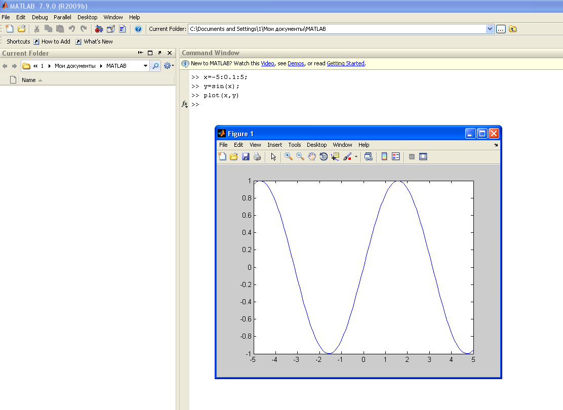
Task: Close the Current Folder panel
Action: click(x=170, y=53)
